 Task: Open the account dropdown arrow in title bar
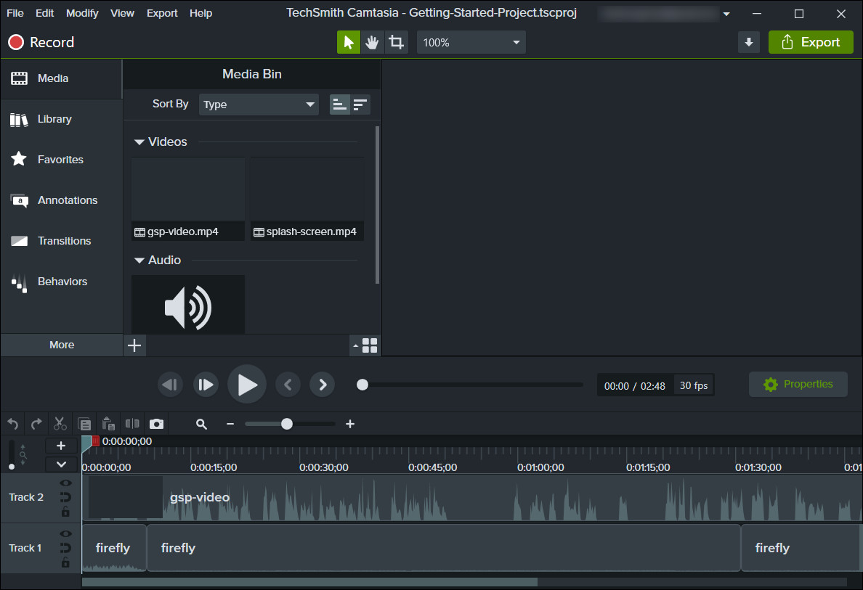click(x=726, y=14)
